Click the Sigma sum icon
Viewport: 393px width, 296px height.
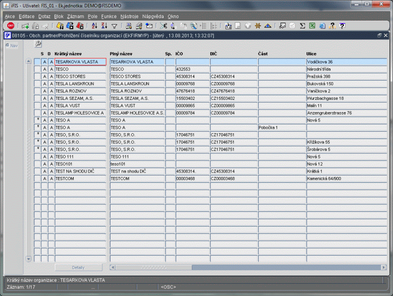click(x=303, y=26)
